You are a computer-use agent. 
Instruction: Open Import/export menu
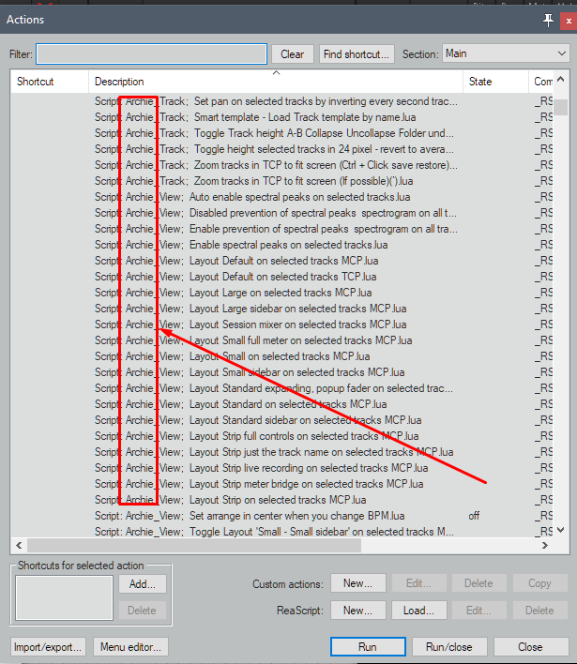click(48, 646)
